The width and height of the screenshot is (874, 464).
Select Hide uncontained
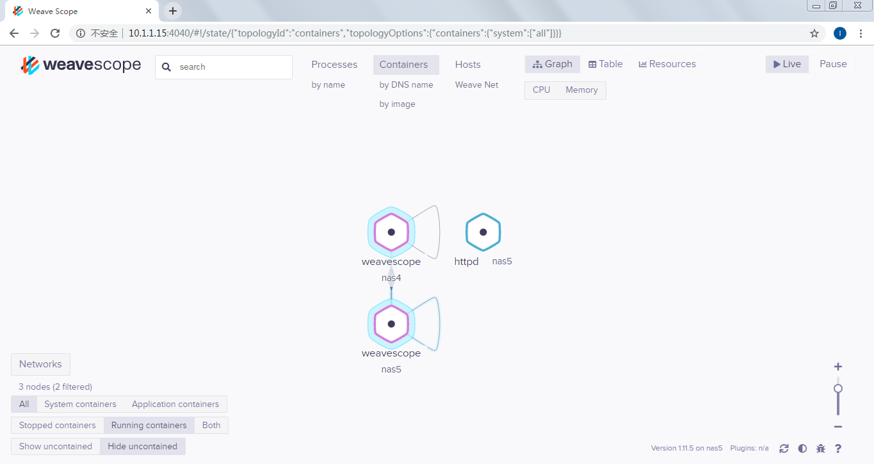143,447
